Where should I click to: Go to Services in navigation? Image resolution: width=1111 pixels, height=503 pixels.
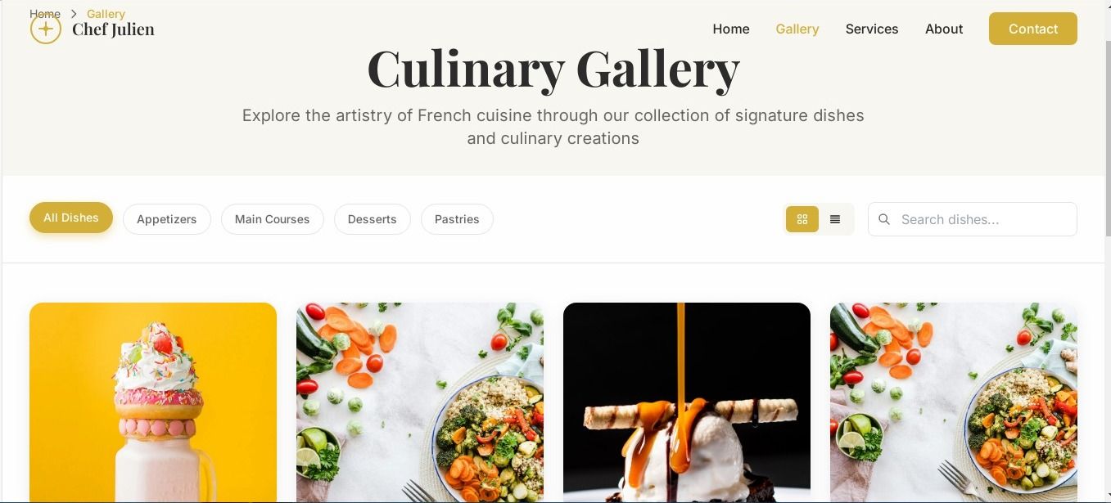(872, 29)
